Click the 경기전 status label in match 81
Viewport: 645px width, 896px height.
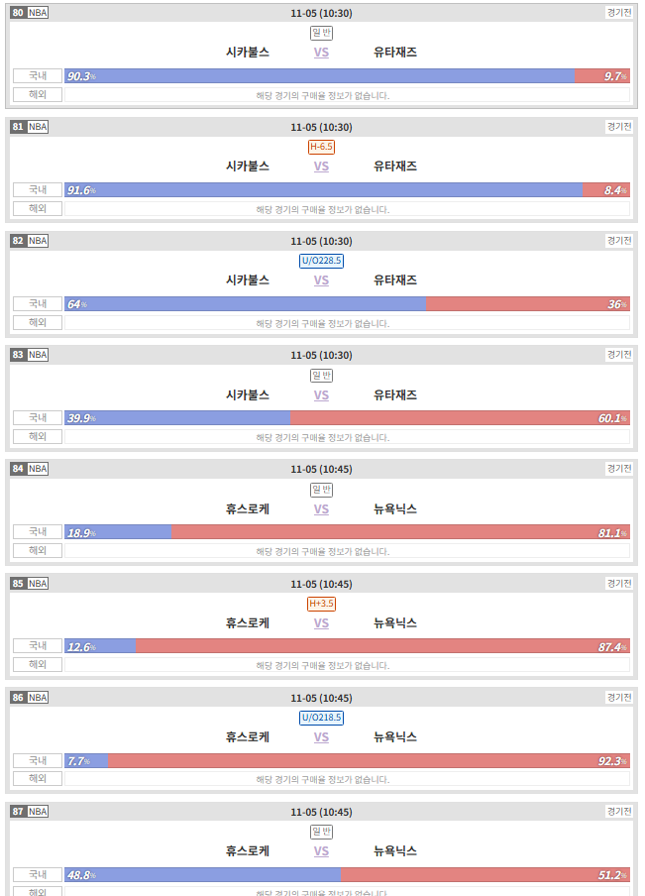point(619,126)
